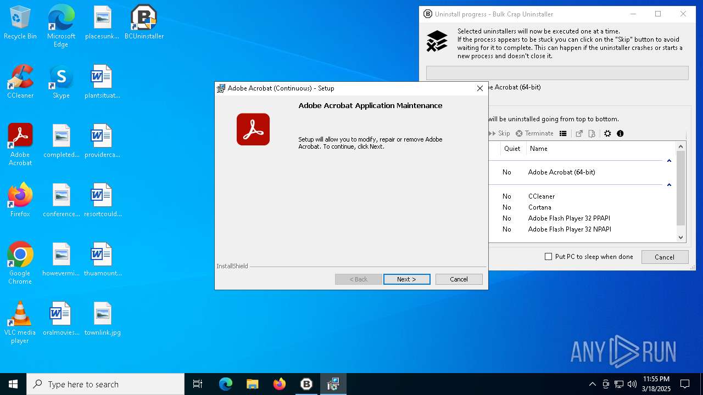Show hidden system tray icons

[592, 384]
